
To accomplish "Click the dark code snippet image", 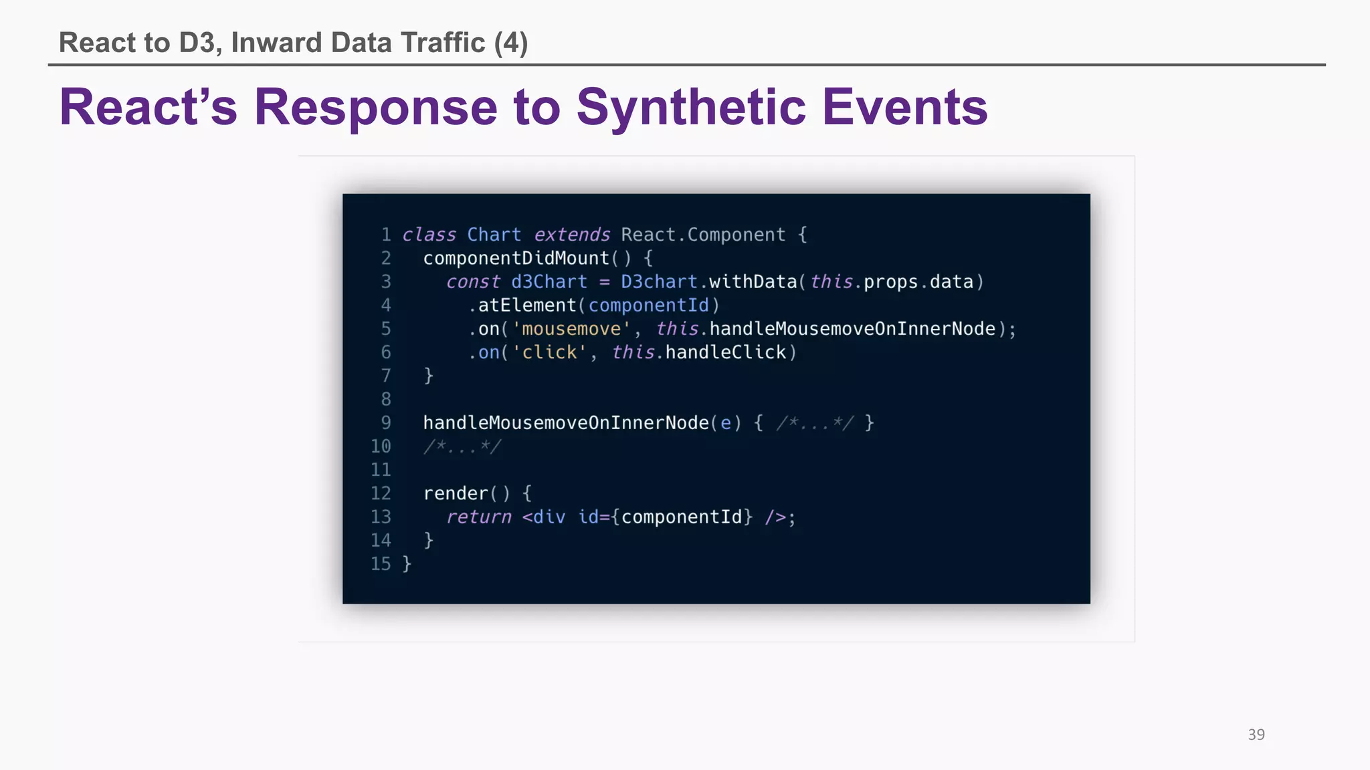I will [716, 399].
